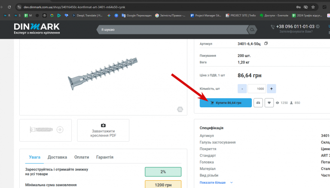Click the phone handset icon in header
Viewport: 330px width, 188px height.
click(x=273, y=27)
